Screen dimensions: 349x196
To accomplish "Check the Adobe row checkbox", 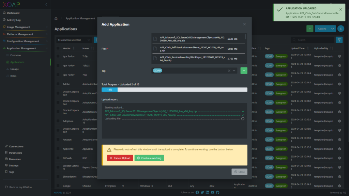I will coord(58,84).
